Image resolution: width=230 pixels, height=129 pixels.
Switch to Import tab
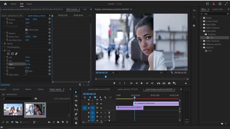13,4
